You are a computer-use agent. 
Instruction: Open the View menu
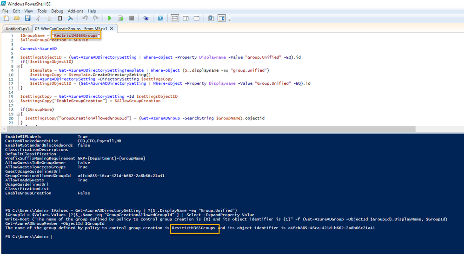click(x=29, y=11)
